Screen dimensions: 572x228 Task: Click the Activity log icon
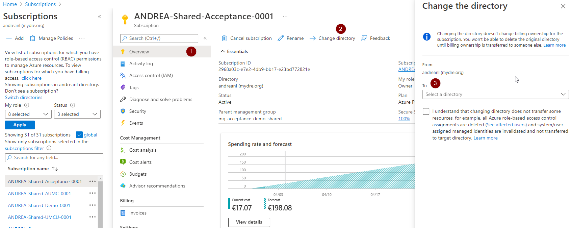(x=123, y=64)
